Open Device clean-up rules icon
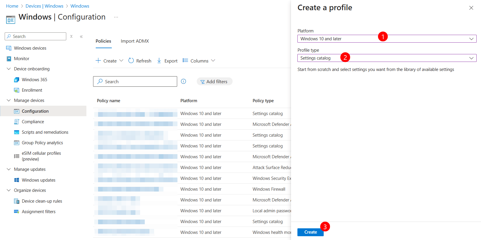This screenshot has height=240, width=481. pos(17,201)
